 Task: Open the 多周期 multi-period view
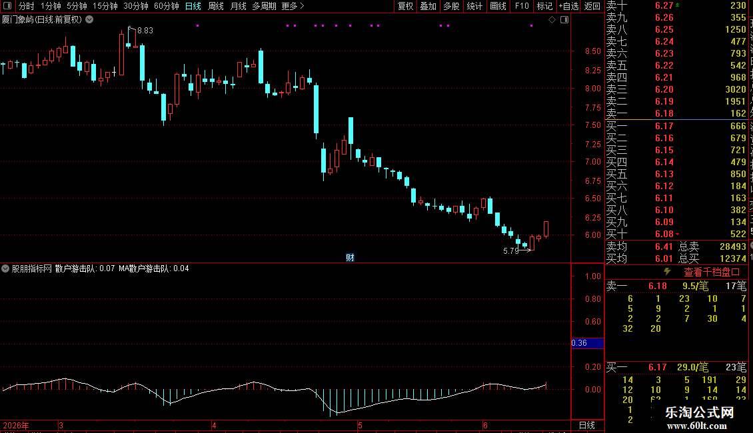coord(264,6)
